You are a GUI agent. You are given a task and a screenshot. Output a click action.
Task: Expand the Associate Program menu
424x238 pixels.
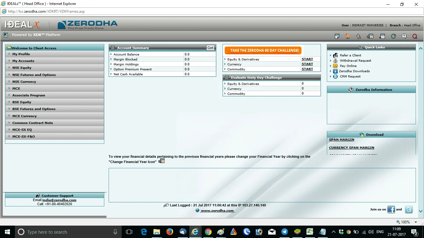[x=55, y=95]
